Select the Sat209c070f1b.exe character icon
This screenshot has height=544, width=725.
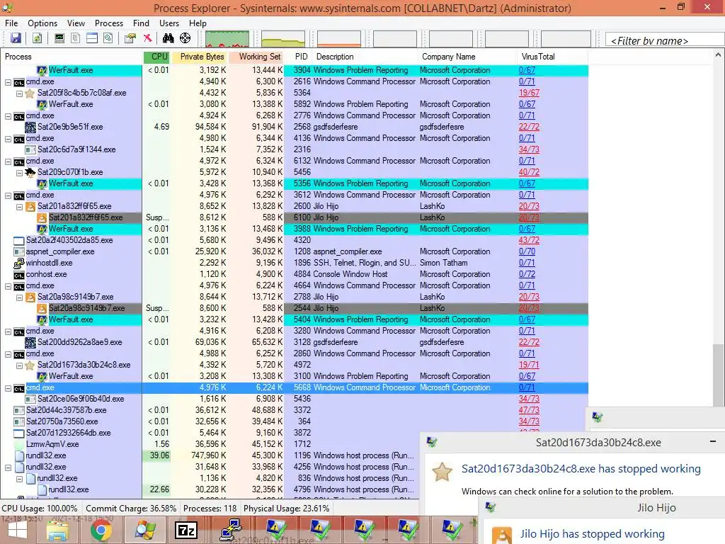pyautogui.click(x=30, y=172)
